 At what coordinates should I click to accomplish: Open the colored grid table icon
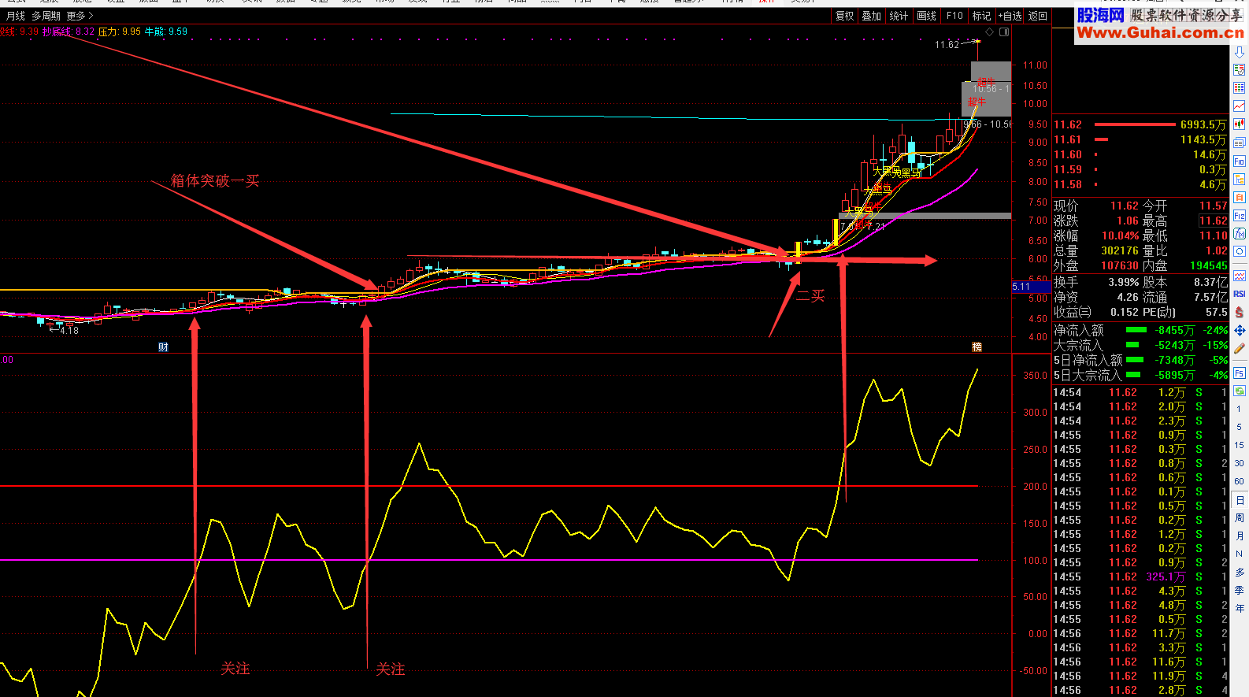[1240, 88]
